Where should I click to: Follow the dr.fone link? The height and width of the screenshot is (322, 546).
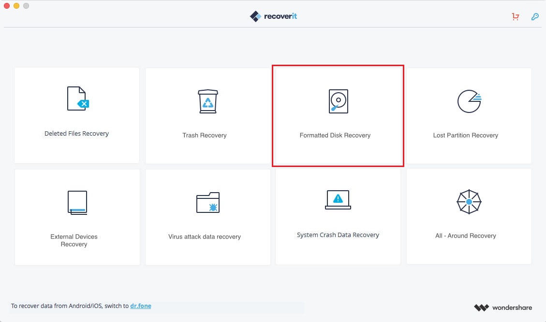pos(141,306)
